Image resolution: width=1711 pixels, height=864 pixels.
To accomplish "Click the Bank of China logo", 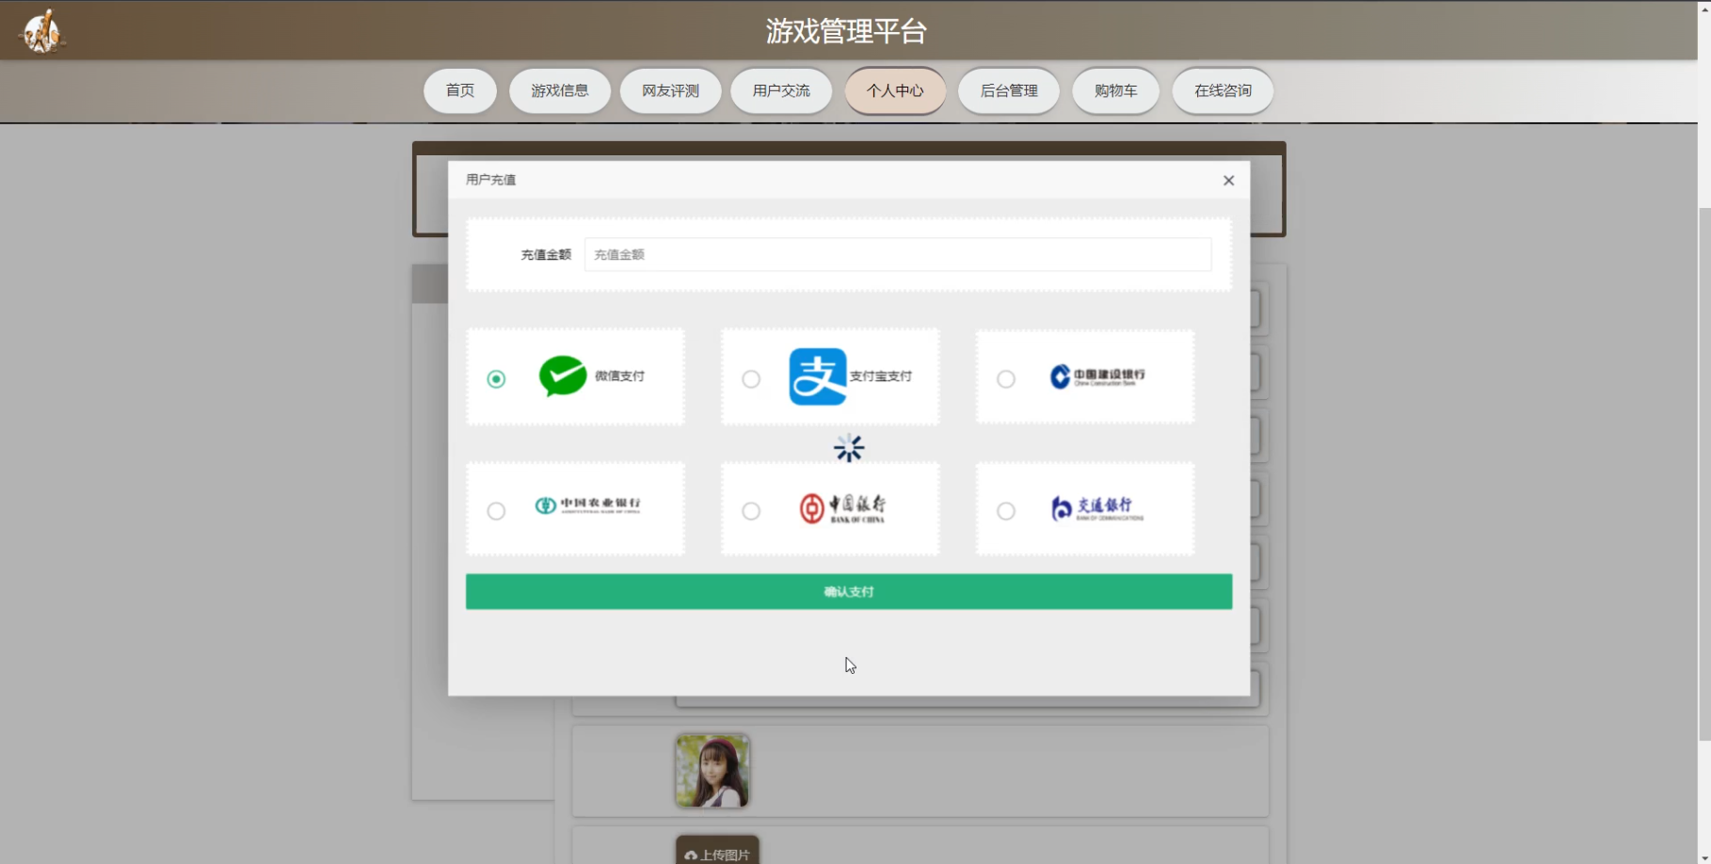I will point(842,508).
